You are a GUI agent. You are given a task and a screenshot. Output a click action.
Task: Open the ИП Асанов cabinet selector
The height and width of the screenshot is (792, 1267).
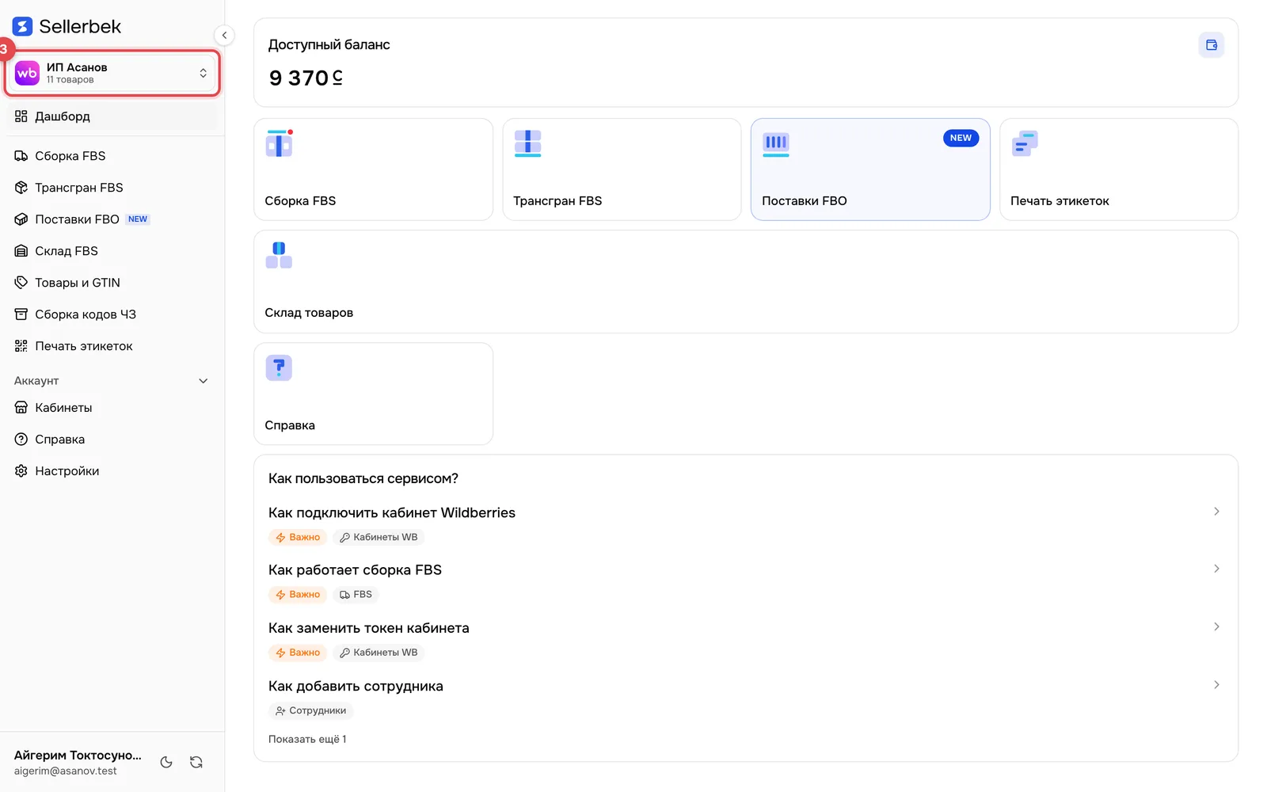112,73
